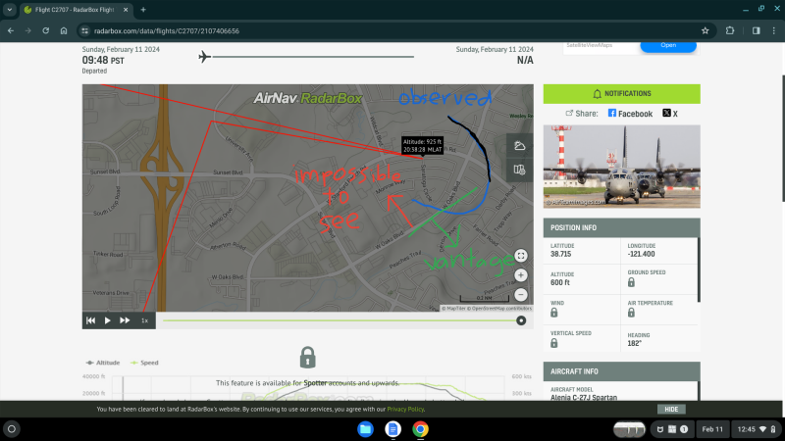Click the blue Open ad button
This screenshot has height=441, width=785.
coord(668,45)
